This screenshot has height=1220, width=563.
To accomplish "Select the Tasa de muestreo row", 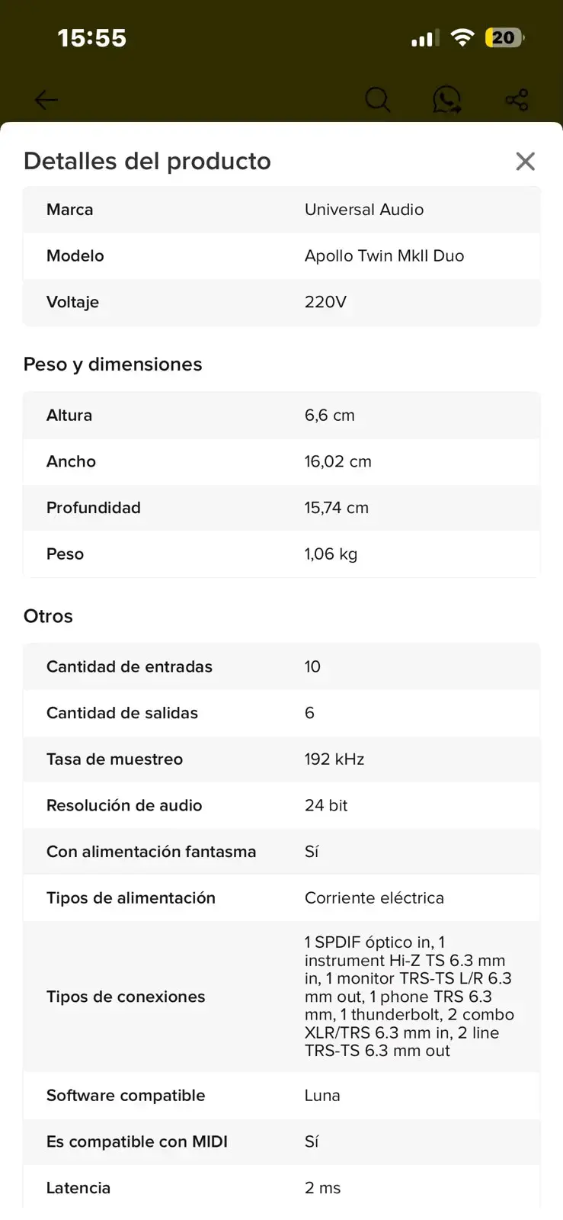I will (282, 759).
